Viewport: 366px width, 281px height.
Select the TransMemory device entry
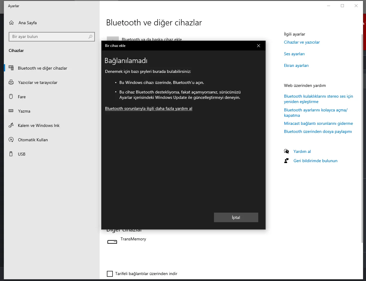(x=133, y=239)
